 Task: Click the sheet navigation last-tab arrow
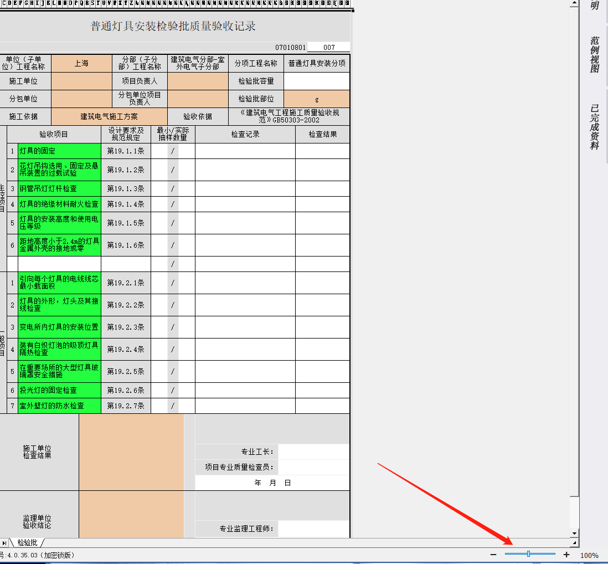coord(4,542)
